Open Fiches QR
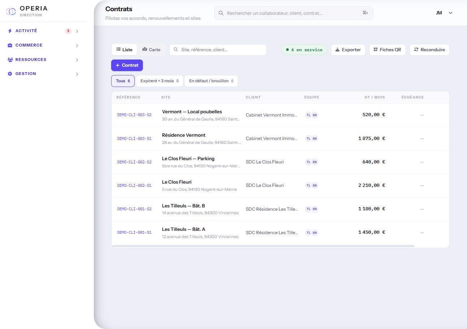The height and width of the screenshot is (329, 467). coord(388,50)
